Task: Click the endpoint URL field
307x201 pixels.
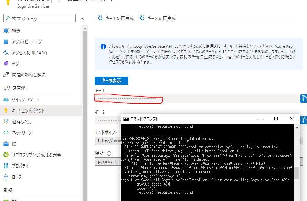Action: point(108,141)
